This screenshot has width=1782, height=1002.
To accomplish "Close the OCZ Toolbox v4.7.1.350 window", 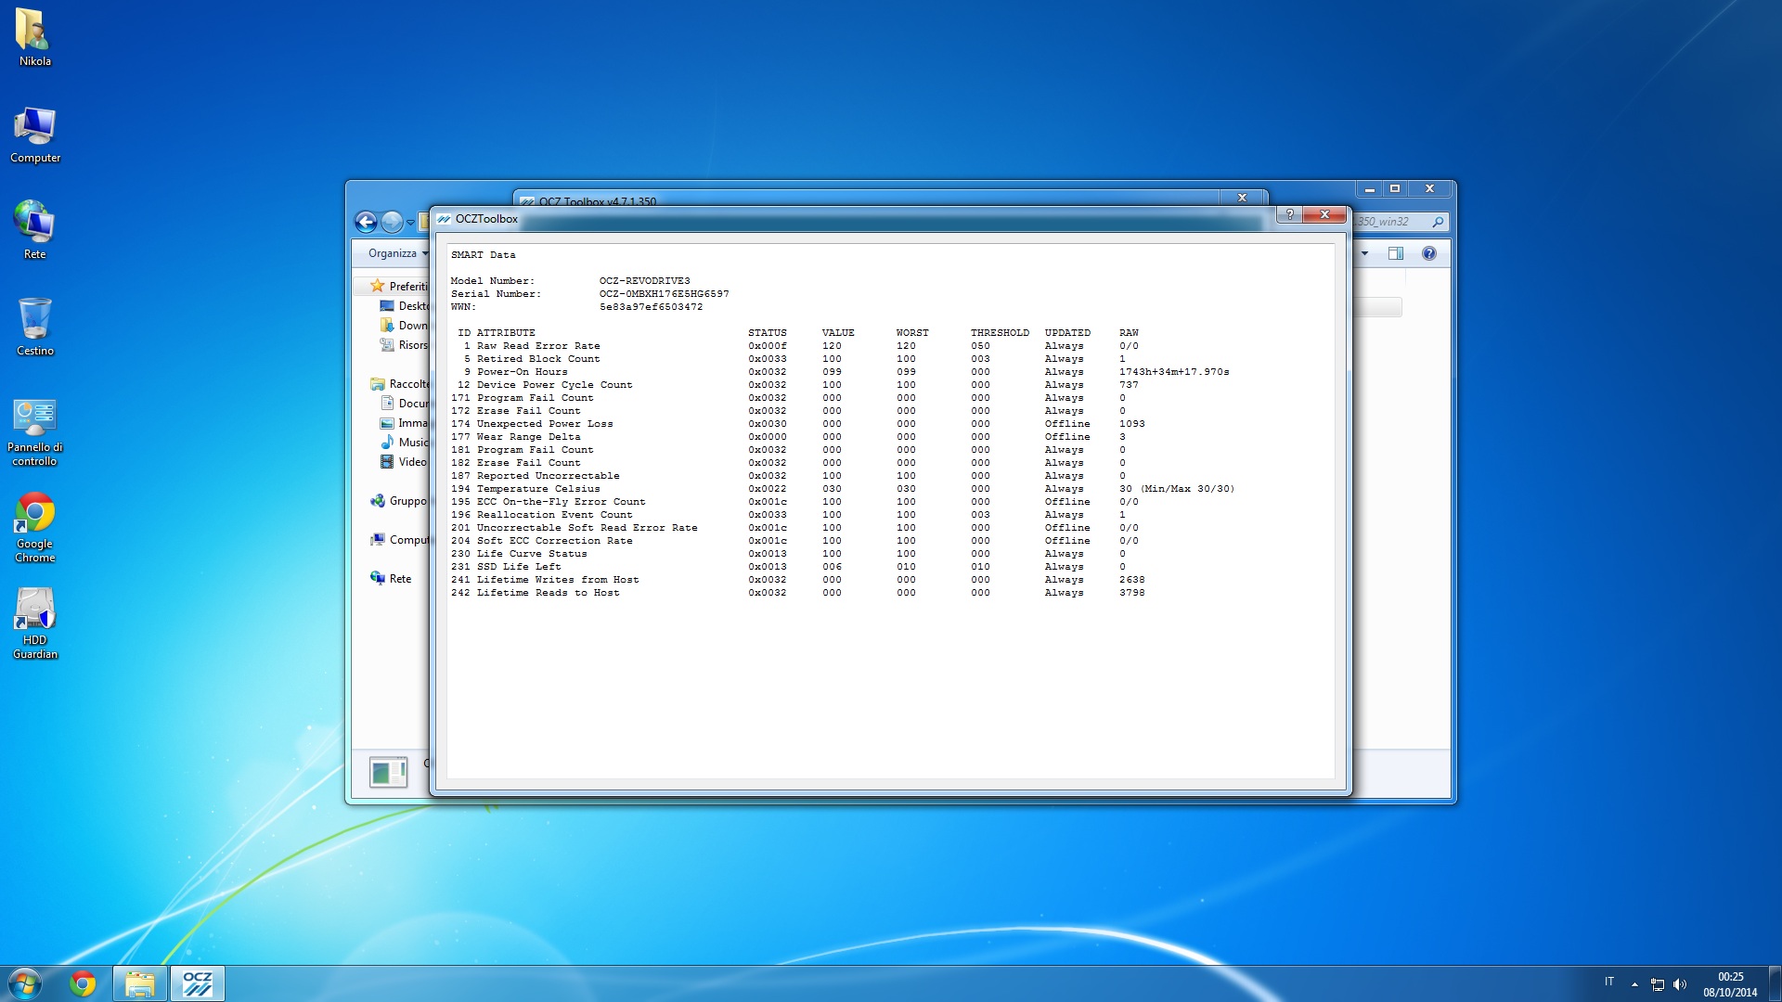I will (1242, 198).
